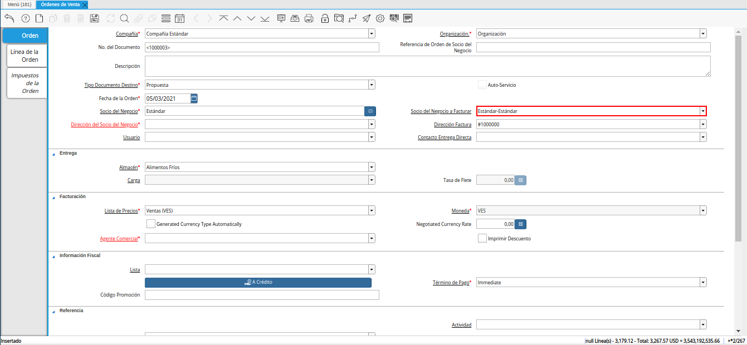Expand the Almacén dropdown list
The height and width of the screenshot is (345, 747).
tap(371, 167)
